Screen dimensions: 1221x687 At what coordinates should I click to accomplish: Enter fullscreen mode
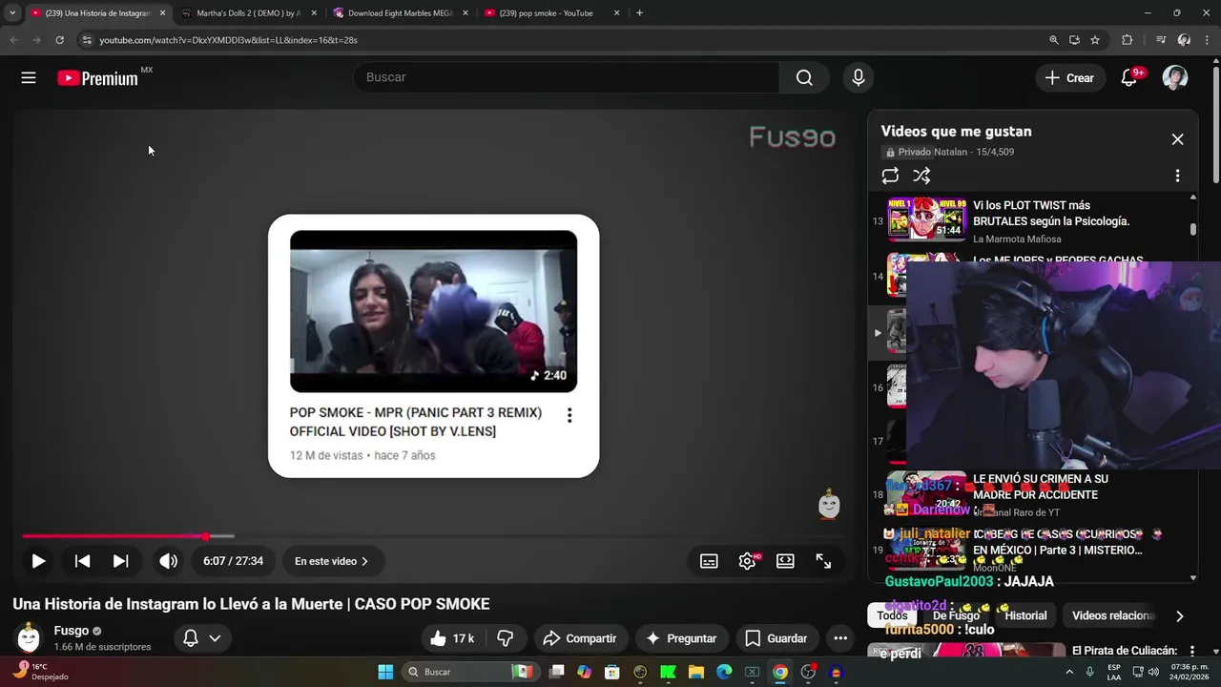(x=823, y=561)
